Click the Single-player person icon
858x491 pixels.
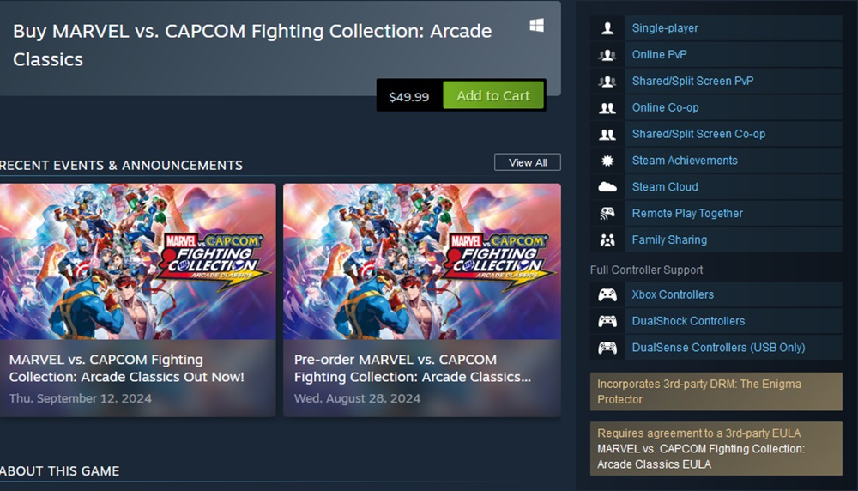(x=607, y=28)
